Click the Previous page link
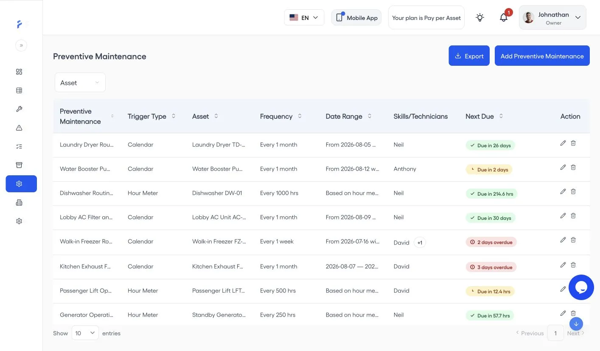 point(530,333)
